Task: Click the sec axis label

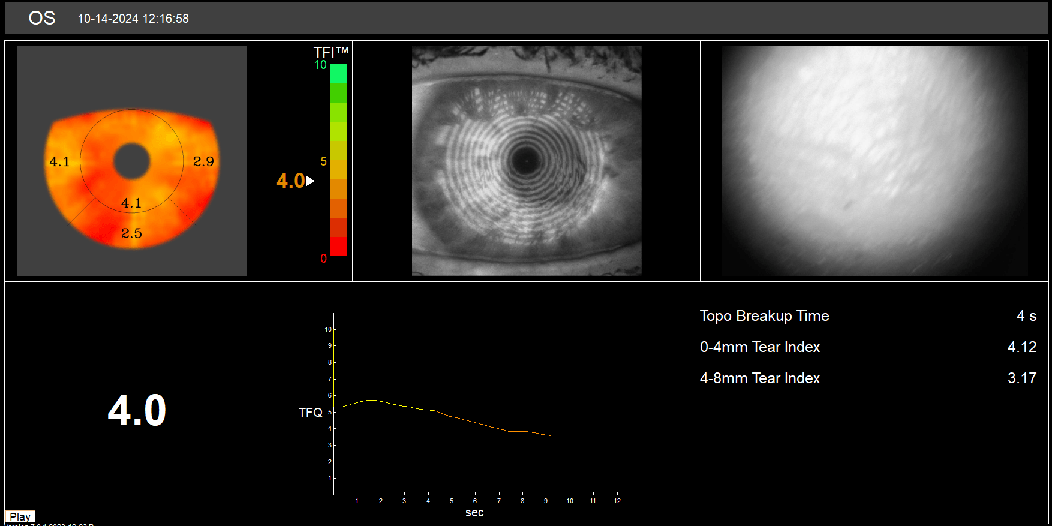Action: (x=474, y=513)
